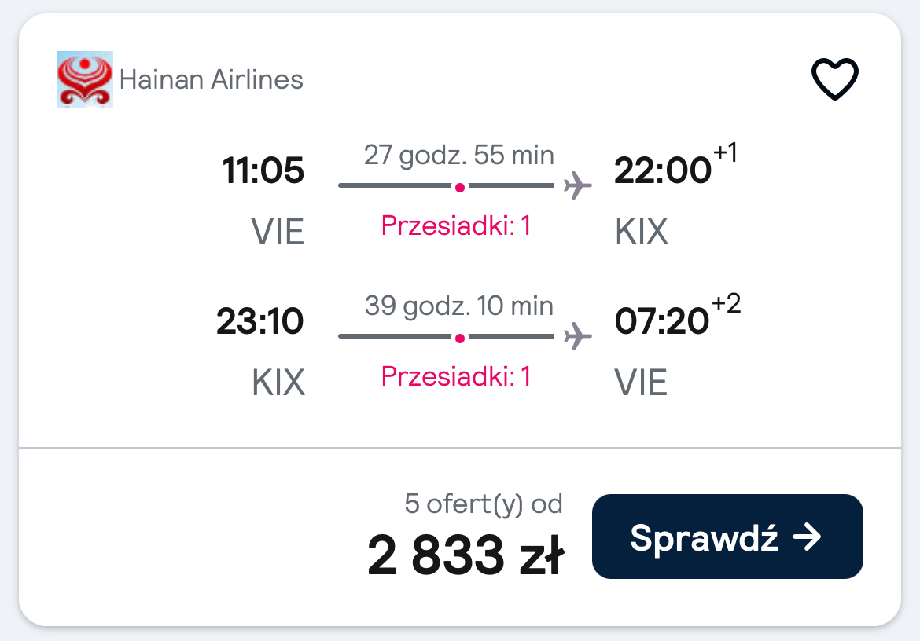Image resolution: width=920 pixels, height=641 pixels.
Task: Click the outbound flight airplane icon
Action: coord(577,185)
